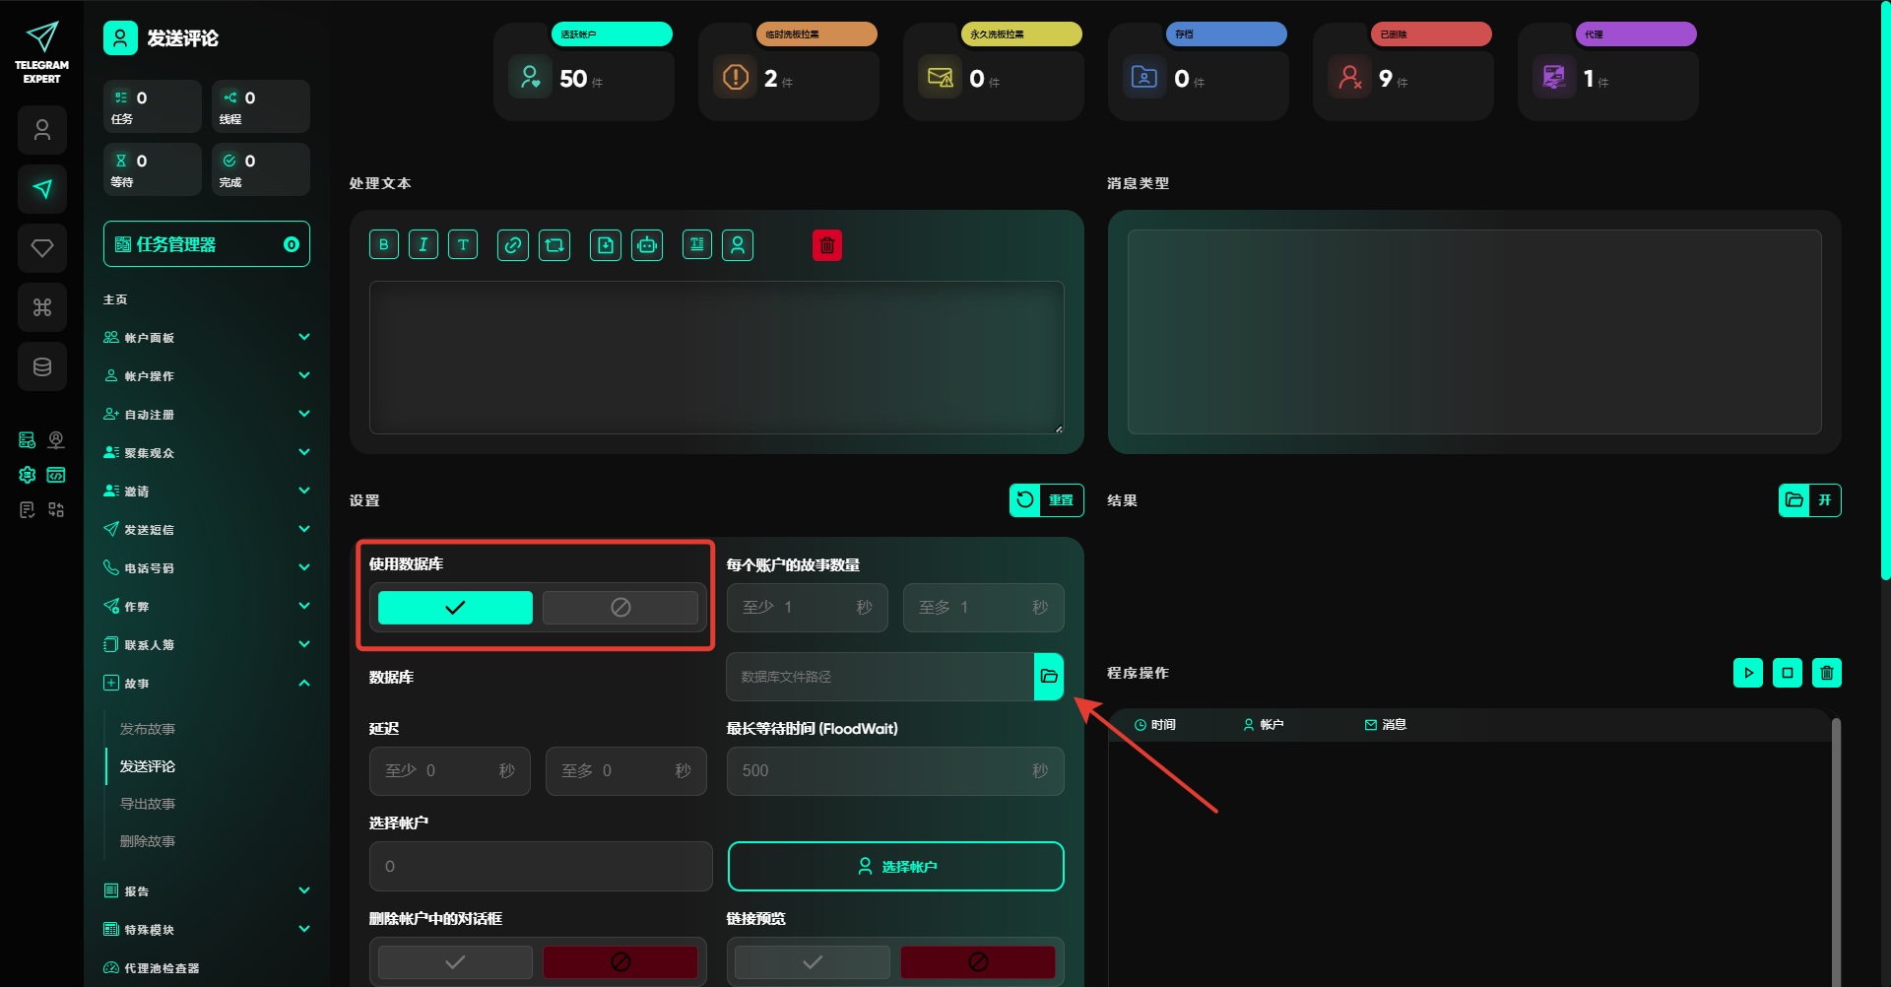Click the Italic formatting icon

[x=424, y=245]
